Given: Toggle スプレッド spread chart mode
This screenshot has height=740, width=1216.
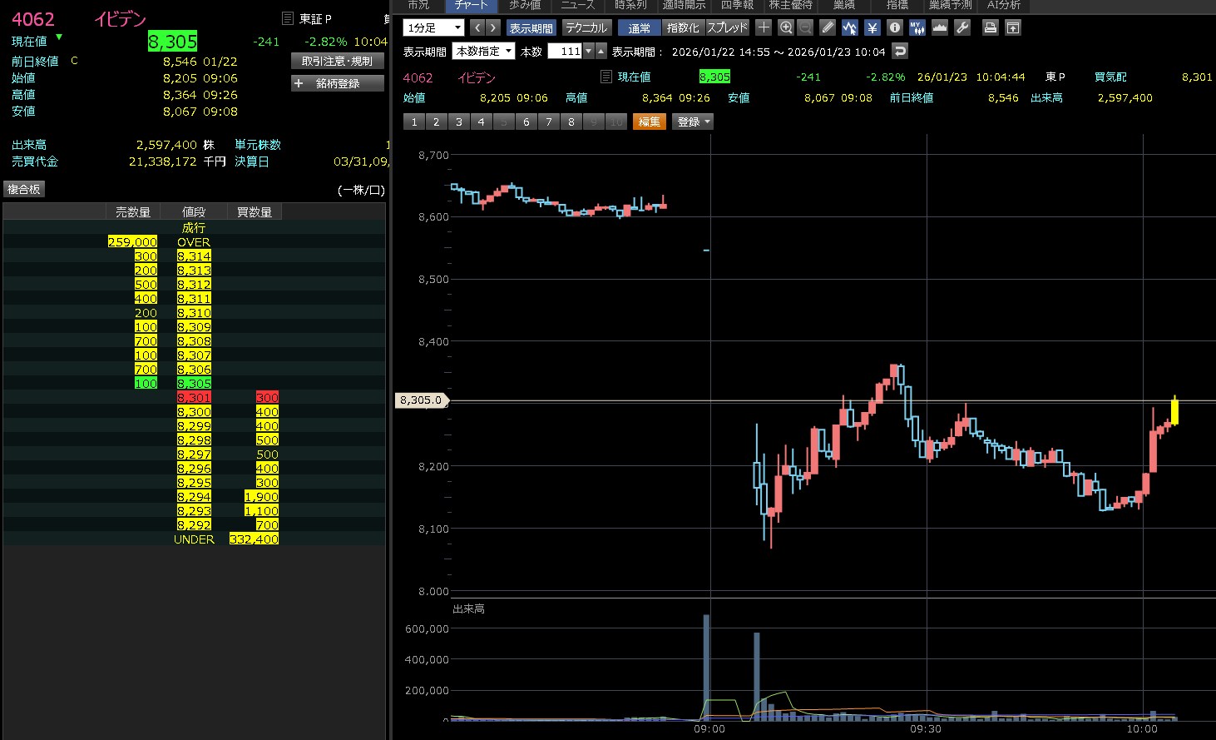Looking at the screenshot, I should pyautogui.click(x=727, y=27).
